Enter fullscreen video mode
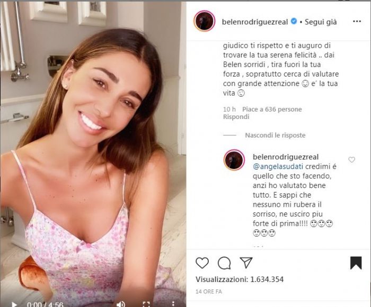This screenshot has width=371, height=307. click(x=146, y=304)
